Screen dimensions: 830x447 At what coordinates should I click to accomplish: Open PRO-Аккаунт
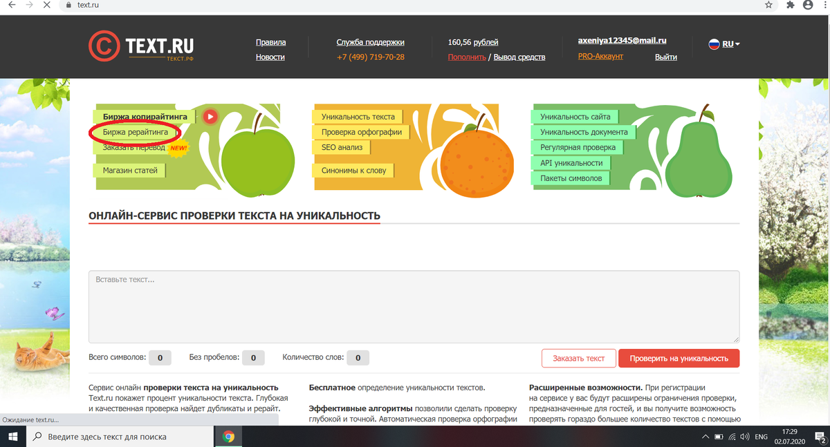(600, 56)
